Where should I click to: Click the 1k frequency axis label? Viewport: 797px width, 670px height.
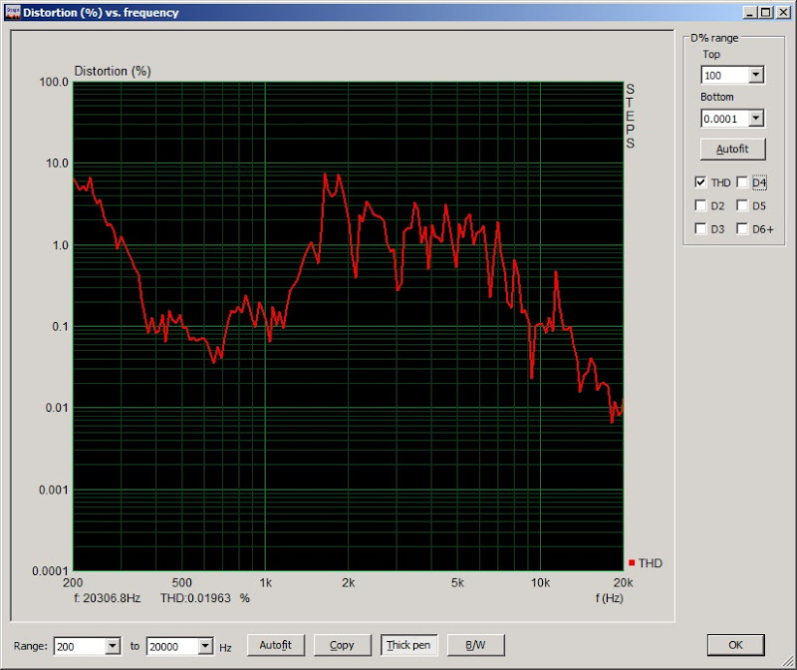265,582
